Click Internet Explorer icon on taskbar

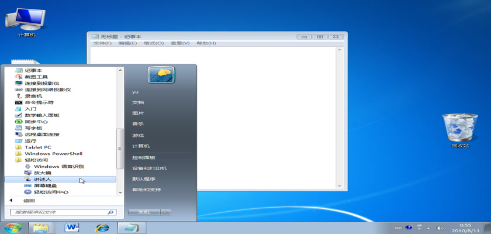coord(102,228)
